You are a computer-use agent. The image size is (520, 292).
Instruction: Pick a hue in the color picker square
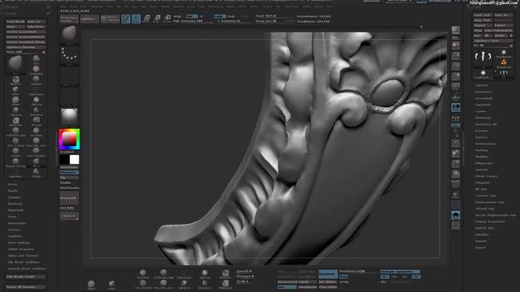pos(69,139)
